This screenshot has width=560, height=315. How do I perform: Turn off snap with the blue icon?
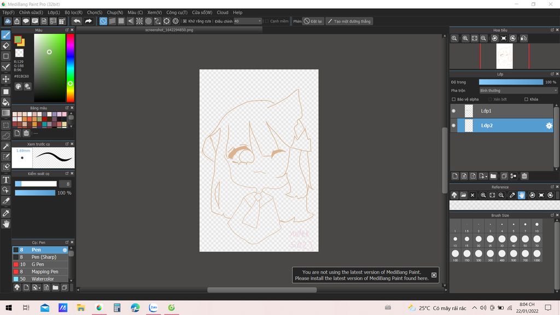coord(103,21)
